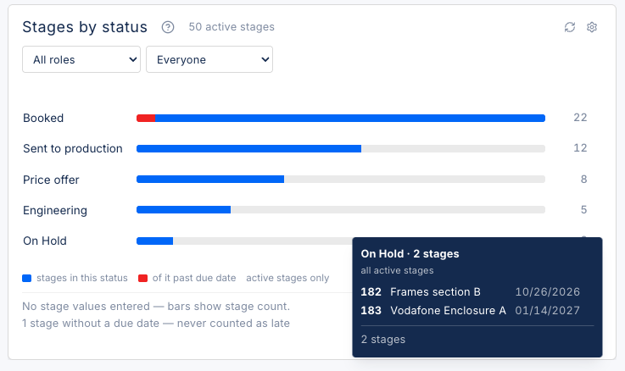Open widget settings gear icon

click(x=592, y=27)
